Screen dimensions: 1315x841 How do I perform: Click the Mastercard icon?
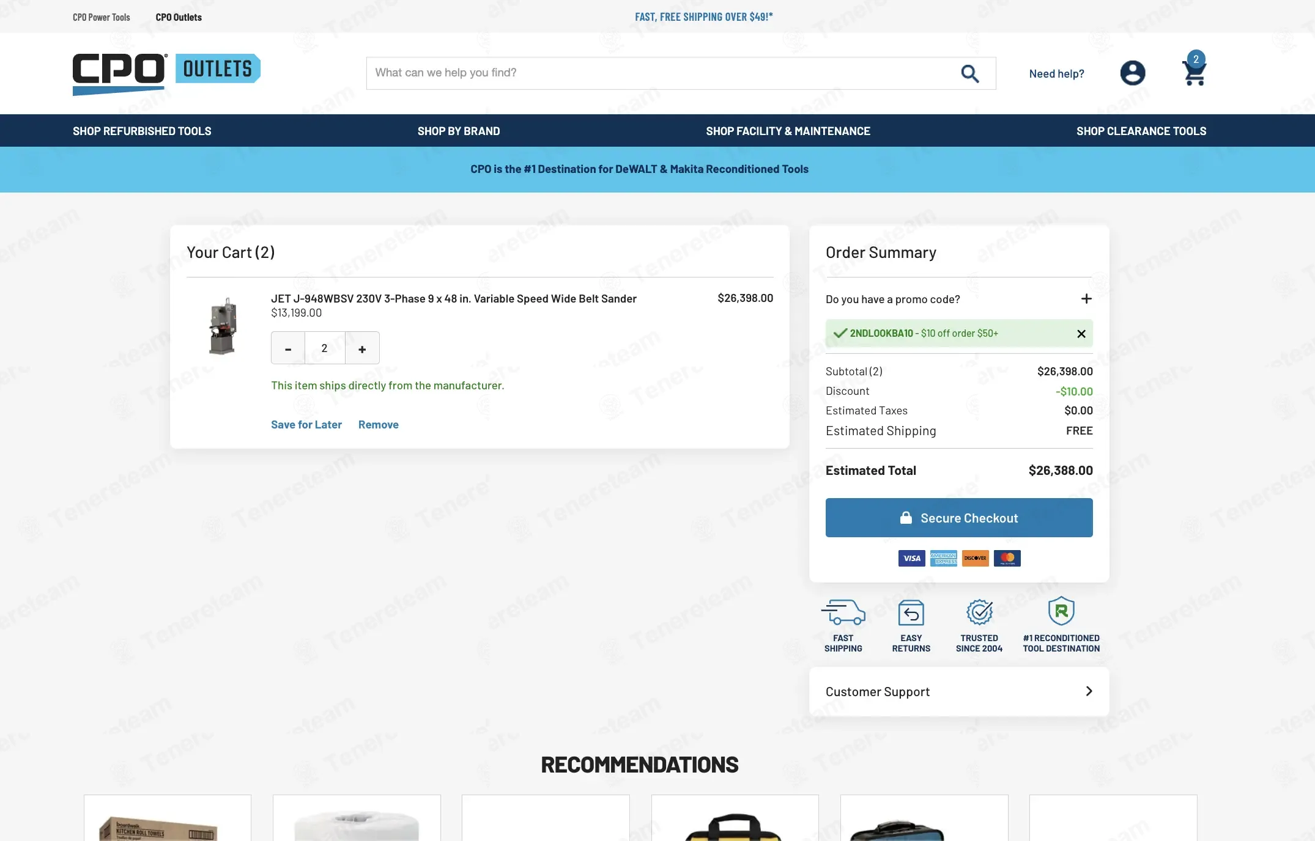click(1007, 558)
